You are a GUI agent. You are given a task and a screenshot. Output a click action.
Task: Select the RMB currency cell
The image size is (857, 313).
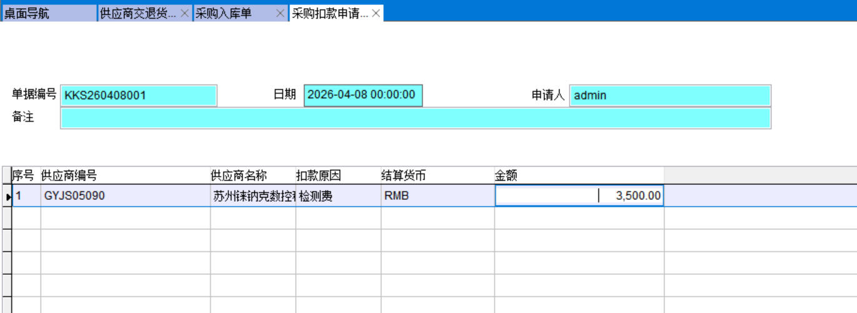tap(437, 196)
